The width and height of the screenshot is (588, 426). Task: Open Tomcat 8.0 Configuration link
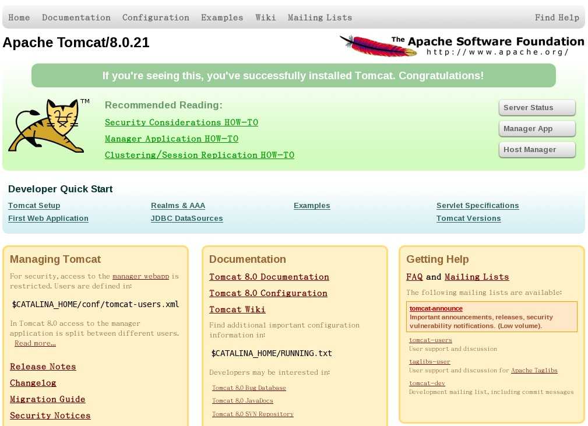(x=268, y=293)
